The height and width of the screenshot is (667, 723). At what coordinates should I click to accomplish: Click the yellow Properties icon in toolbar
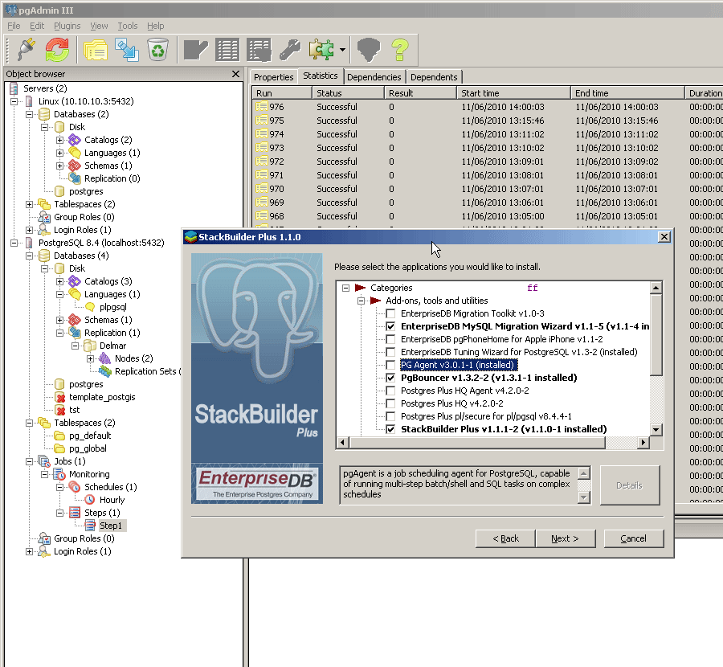pyautogui.click(x=96, y=50)
